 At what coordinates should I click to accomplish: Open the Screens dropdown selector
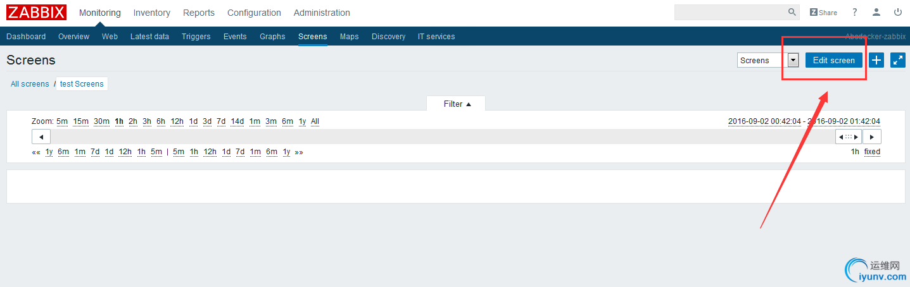point(793,60)
